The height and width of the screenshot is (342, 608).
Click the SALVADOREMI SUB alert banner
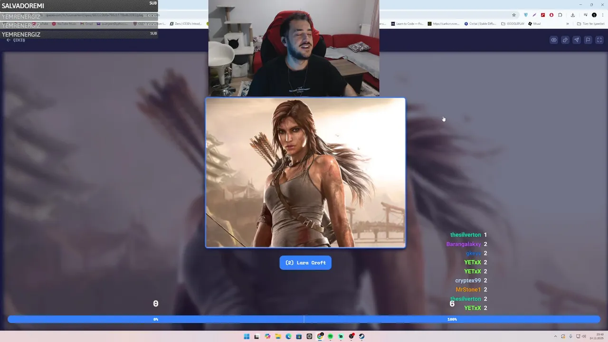(x=79, y=6)
